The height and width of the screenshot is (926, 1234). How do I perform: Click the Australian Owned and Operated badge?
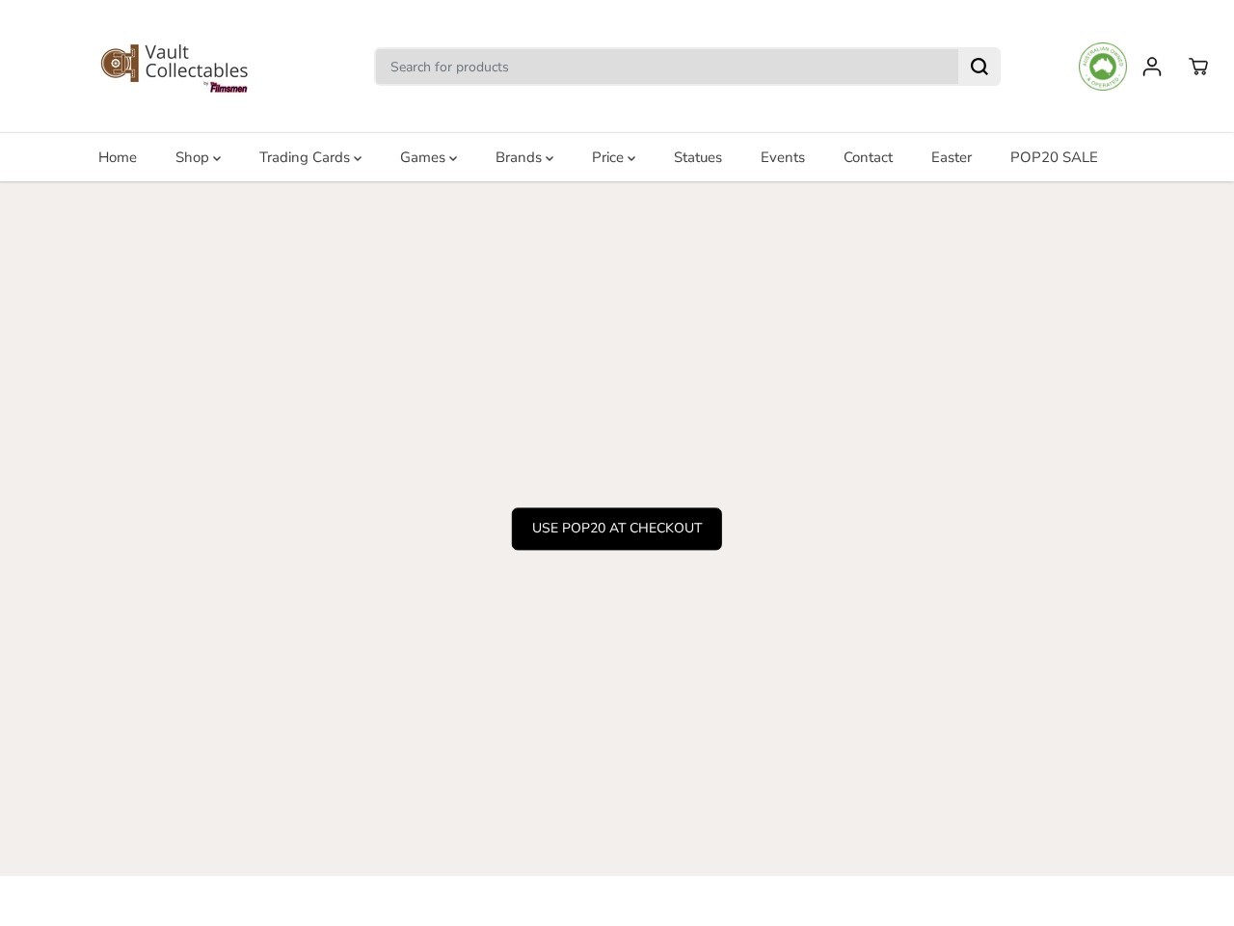click(1102, 67)
